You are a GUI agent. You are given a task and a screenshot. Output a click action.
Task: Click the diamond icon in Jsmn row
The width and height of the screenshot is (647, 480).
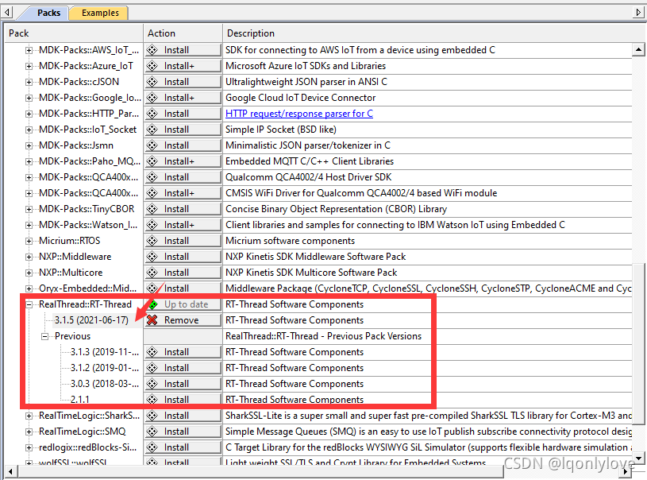[152, 145]
